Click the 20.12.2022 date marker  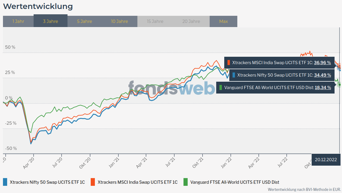[326, 160]
